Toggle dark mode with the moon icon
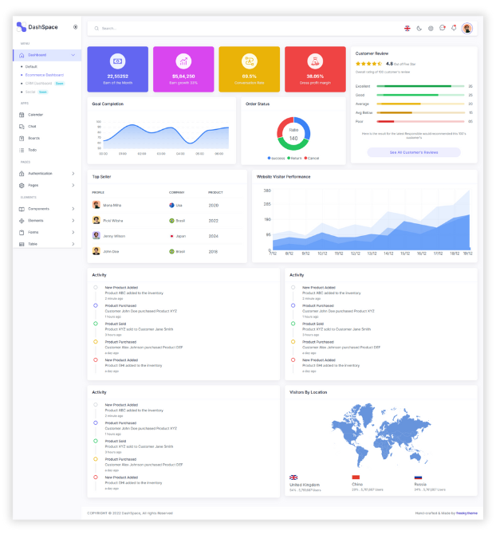The image size is (496, 558). [419, 28]
